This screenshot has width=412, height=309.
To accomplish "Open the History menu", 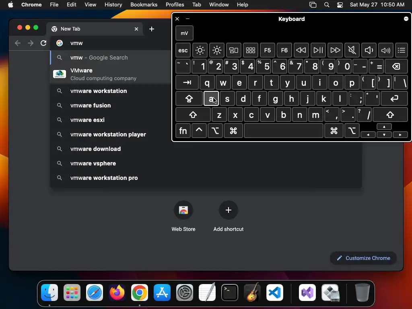I will click(113, 4).
